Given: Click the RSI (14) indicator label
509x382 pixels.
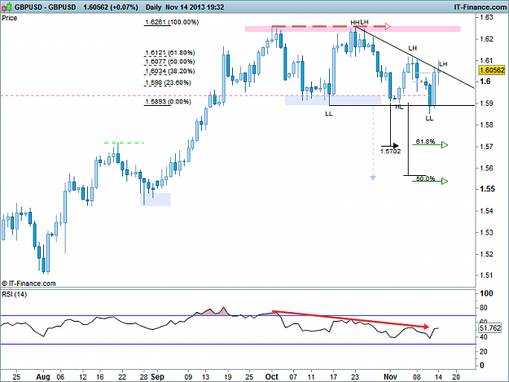Looking at the screenshot, I should click(15, 294).
